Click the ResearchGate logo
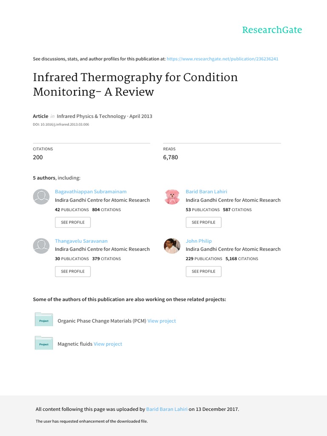327x436 pixels. pos(272,30)
